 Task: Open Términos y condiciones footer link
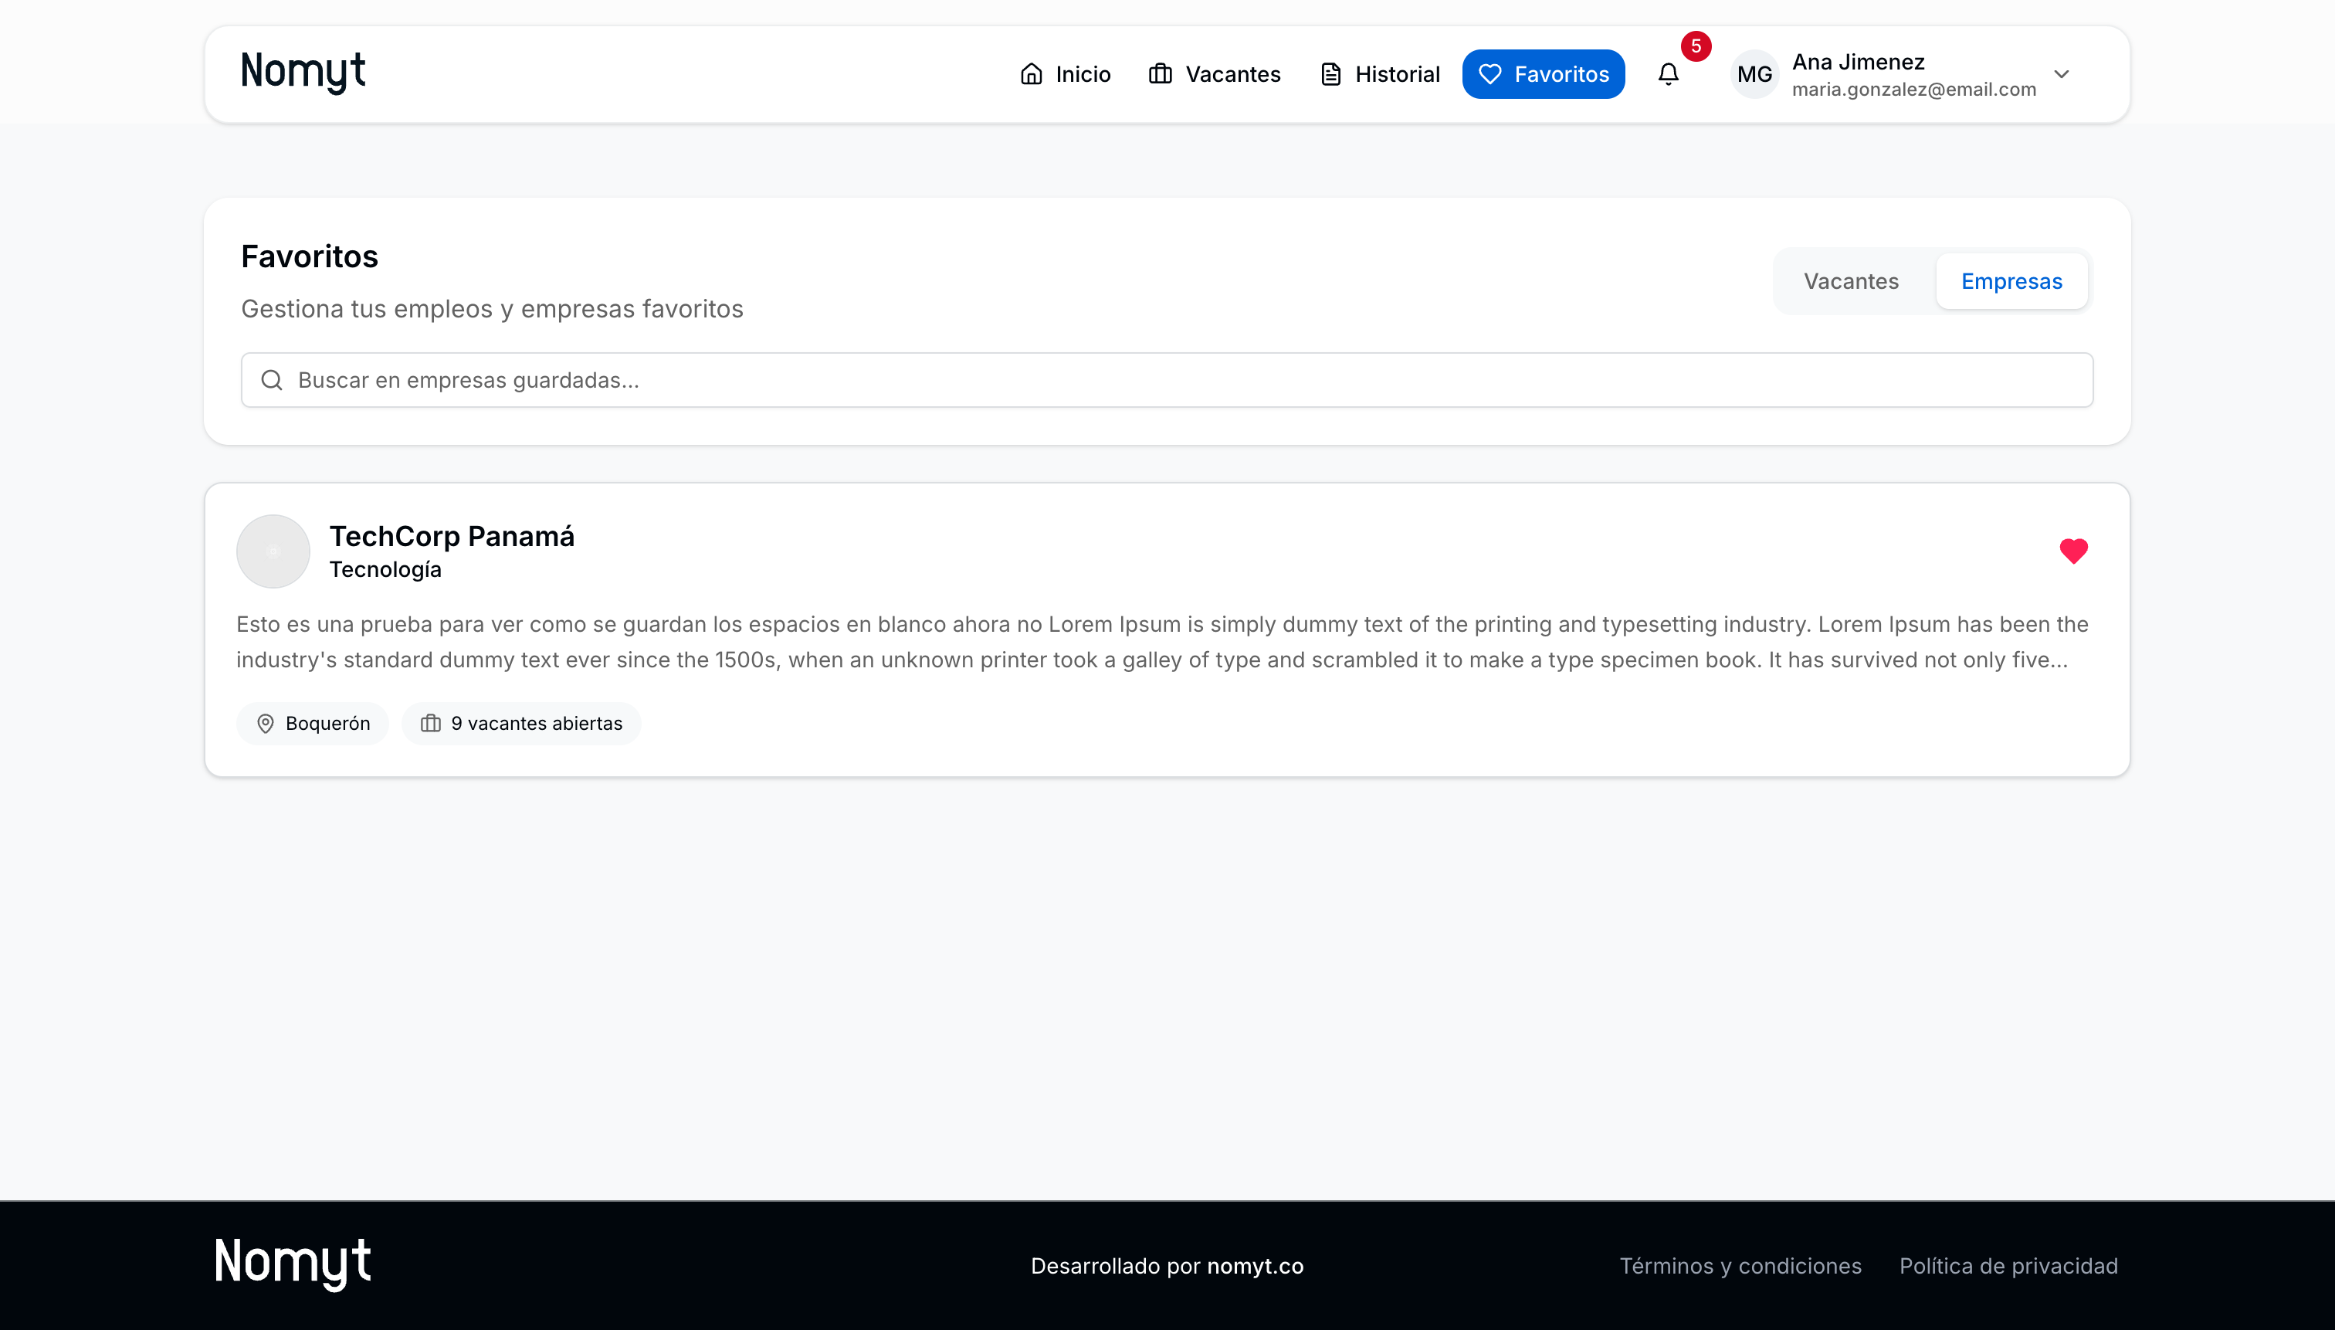point(1740,1266)
